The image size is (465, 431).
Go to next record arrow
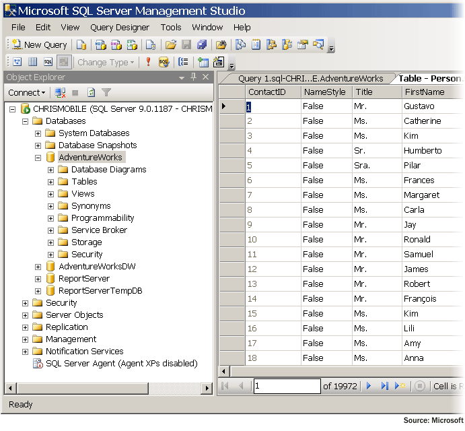pyautogui.click(x=369, y=386)
